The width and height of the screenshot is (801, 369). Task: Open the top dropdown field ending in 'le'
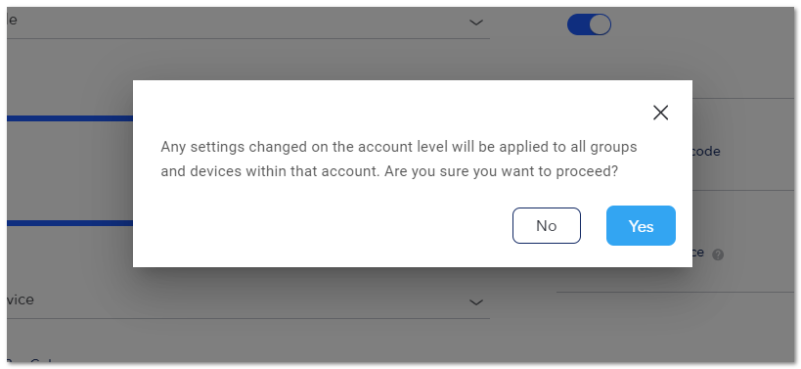(248, 23)
